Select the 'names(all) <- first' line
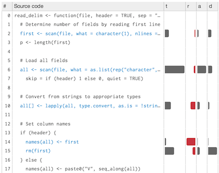219x173 pixels. 52,142
